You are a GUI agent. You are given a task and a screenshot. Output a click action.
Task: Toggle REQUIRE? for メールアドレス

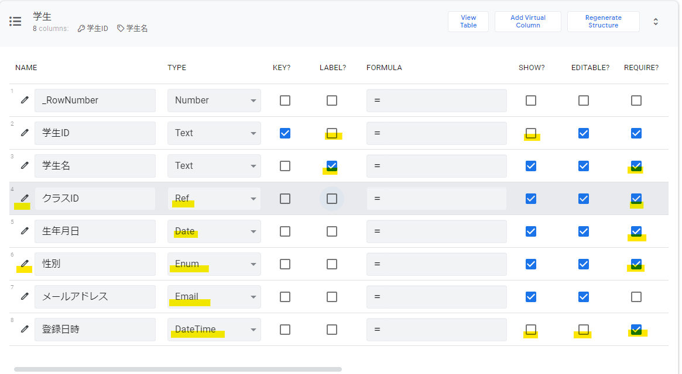point(636,297)
